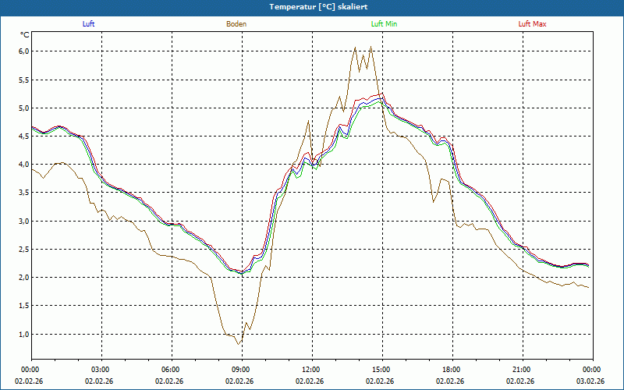The width and height of the screenshot is (624, 390).
Task: Click the 03:00 time axis label
Action: (100, 370)
